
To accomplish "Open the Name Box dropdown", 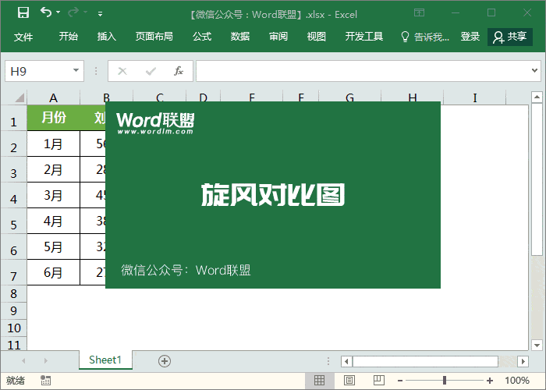I will [76, 71].
